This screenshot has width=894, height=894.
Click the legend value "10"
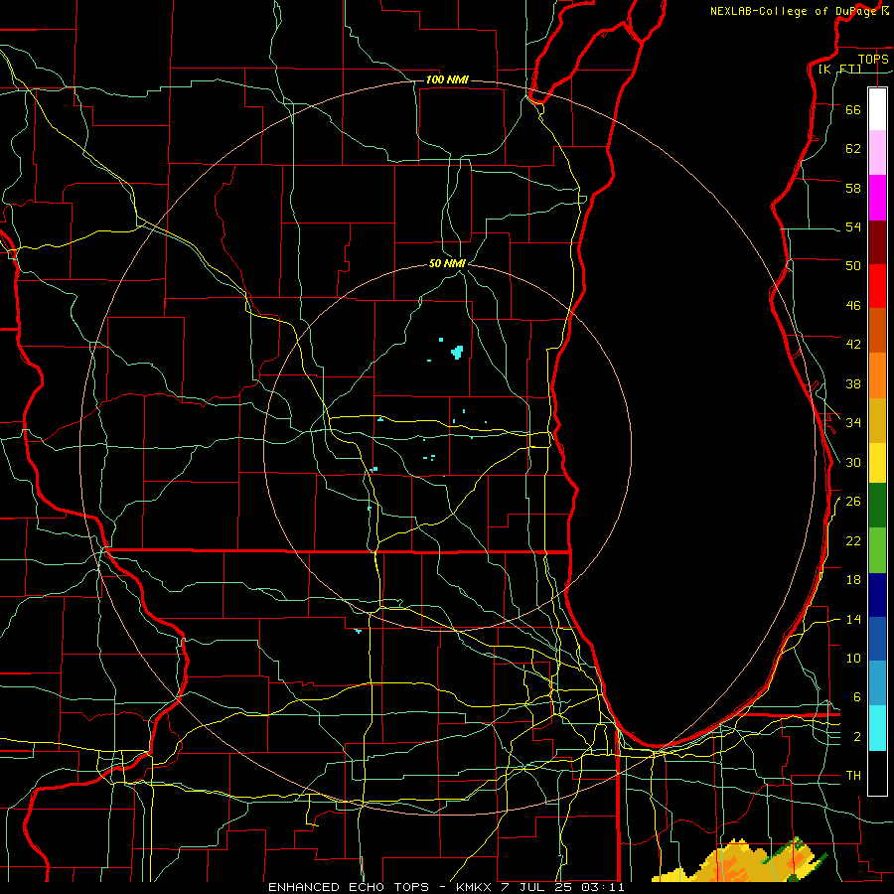pos(853,658)
